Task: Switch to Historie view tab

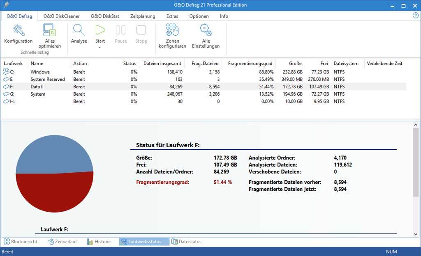Action: pos(99,242)
